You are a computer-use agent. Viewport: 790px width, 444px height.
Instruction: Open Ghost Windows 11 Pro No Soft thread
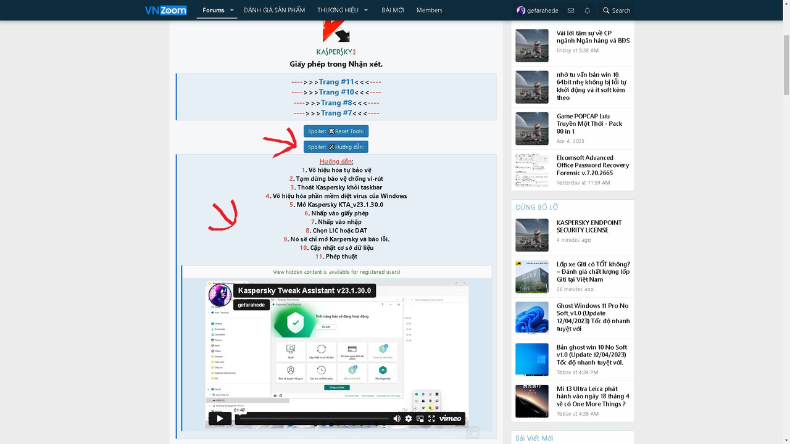[593, 318]
